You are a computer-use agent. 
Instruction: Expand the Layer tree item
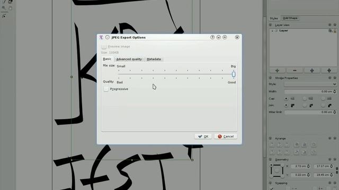pyautogui.click(x=272, y=31)
